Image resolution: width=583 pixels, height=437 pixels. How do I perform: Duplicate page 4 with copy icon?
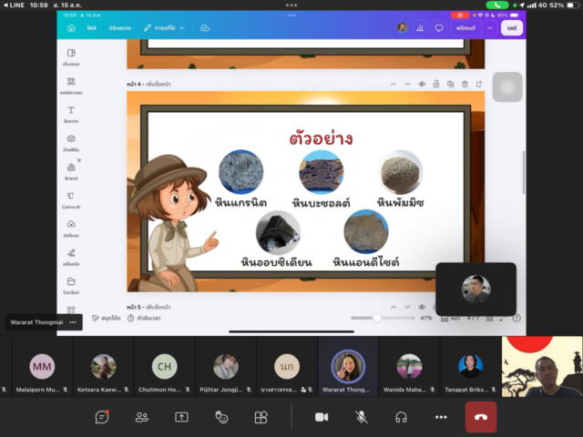pyautogui.click(x=450, y=85)
